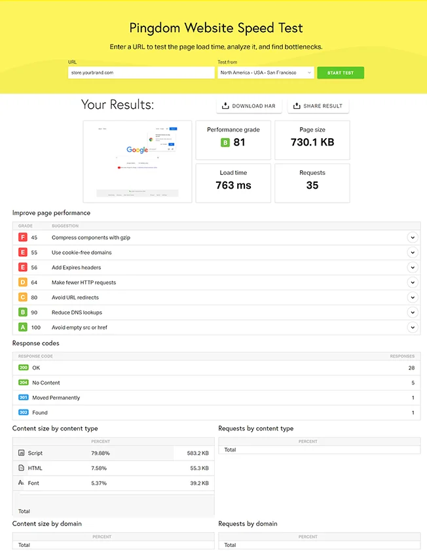This screenshot has height=551, width=427.
Task: Click the score 100 for empty src
Action: pyautogui.click(x=36, y=328)
